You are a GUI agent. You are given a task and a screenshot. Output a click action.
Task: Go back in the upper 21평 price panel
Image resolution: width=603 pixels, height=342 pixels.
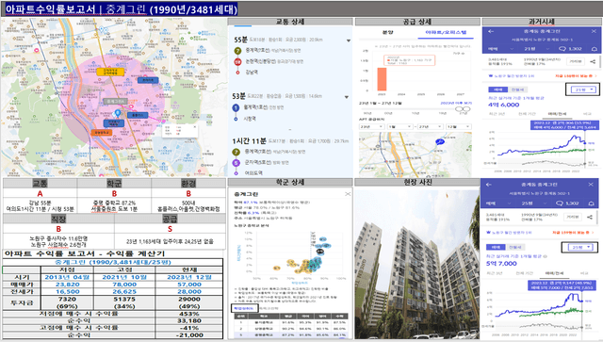[490, 31]
